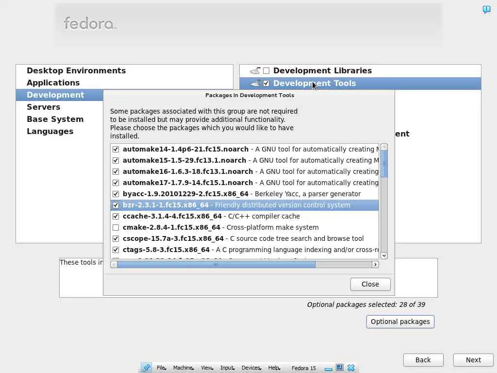Click the speech bubble icon at top right
Screen dimensions: 497x373
[486, 9]
